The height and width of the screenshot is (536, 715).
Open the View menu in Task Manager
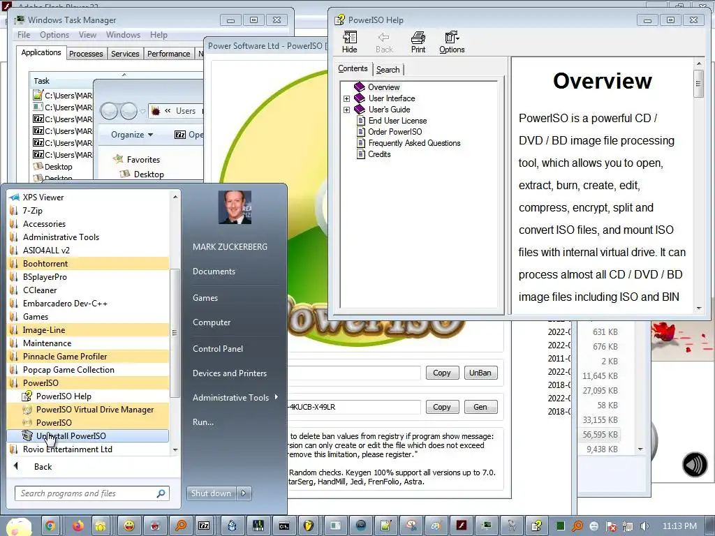tap(87, 35)
